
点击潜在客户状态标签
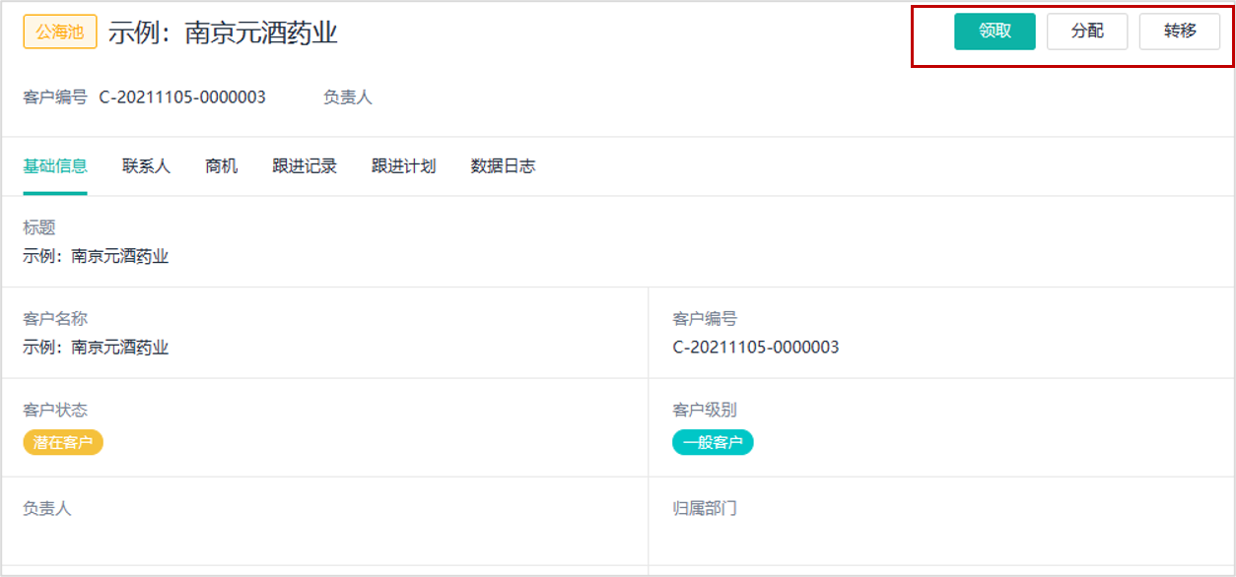click(x=63, y=443)
